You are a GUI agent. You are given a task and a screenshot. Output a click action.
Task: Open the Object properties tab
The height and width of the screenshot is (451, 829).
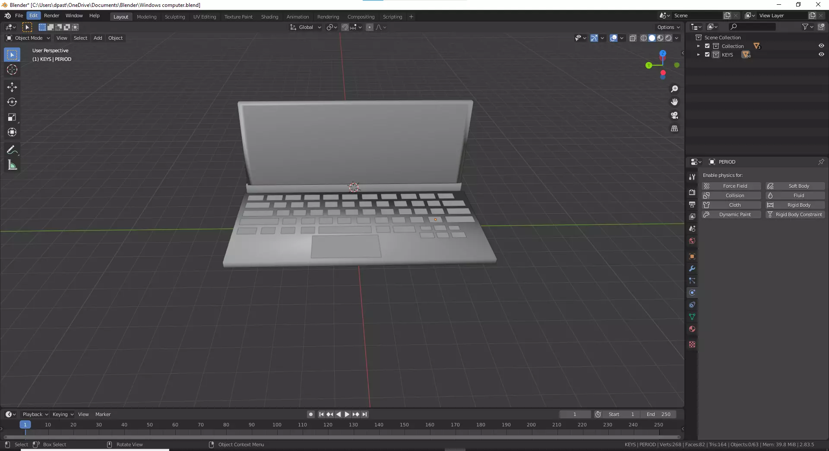(x=692, y=256)
